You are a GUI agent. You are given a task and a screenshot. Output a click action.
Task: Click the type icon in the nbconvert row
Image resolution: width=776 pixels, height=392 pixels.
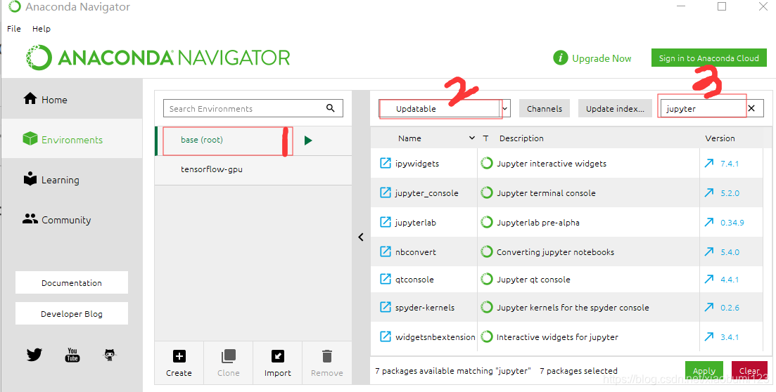pyautogui.click(x=486, y=251)
